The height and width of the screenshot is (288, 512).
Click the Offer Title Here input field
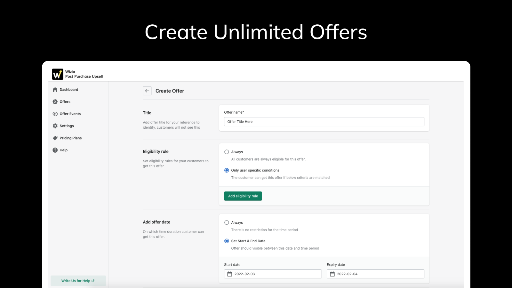[x=324, y=122]
